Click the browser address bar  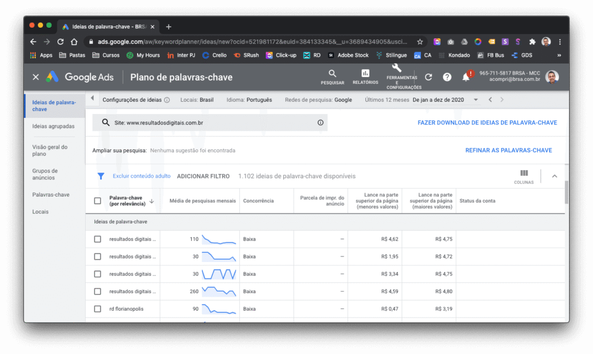252,42
